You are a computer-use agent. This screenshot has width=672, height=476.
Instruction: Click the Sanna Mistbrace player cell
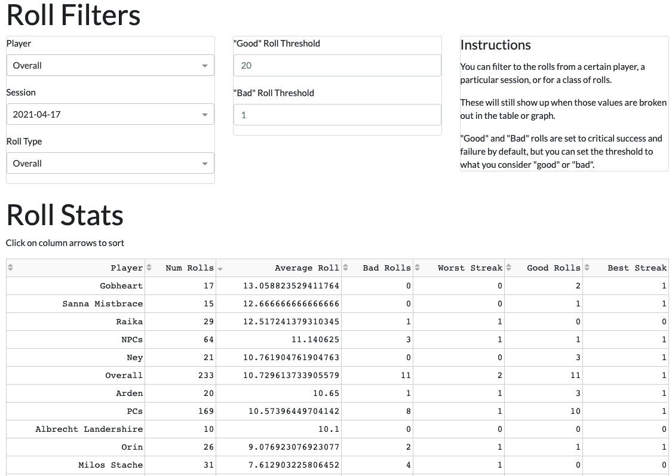click(103, 304)
